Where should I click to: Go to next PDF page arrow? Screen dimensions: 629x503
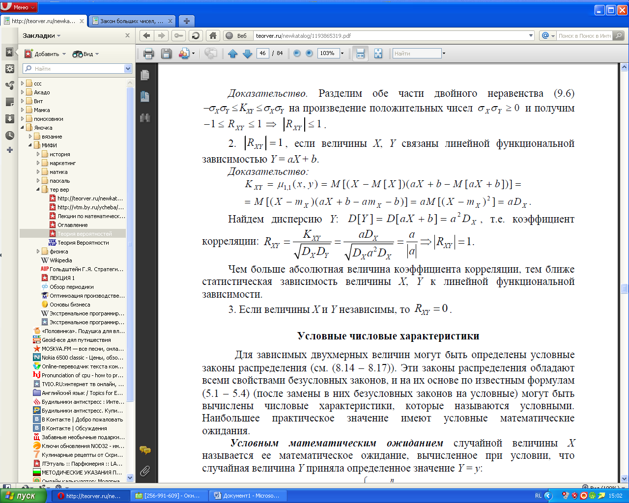pyautogui.click(x=248, y=54)
